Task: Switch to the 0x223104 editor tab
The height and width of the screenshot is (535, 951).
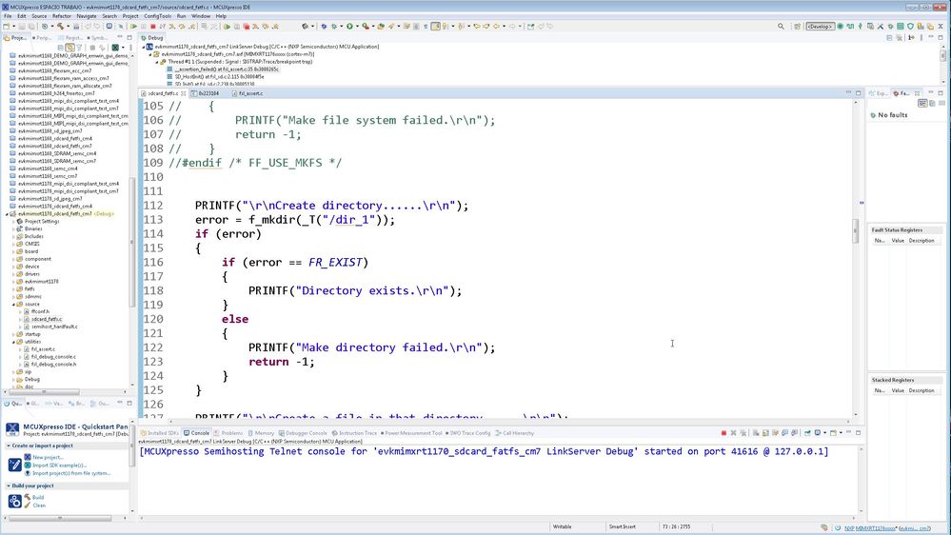Action: tap(205, 93)
